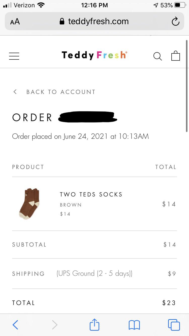Reload the page with refresh icon
The width and height of the screenshot is (189, 336).
[175, 21]
